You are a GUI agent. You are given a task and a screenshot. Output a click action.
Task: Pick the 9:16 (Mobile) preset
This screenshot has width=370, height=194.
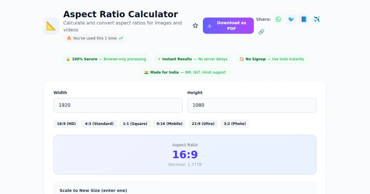[x=169, y=124]
